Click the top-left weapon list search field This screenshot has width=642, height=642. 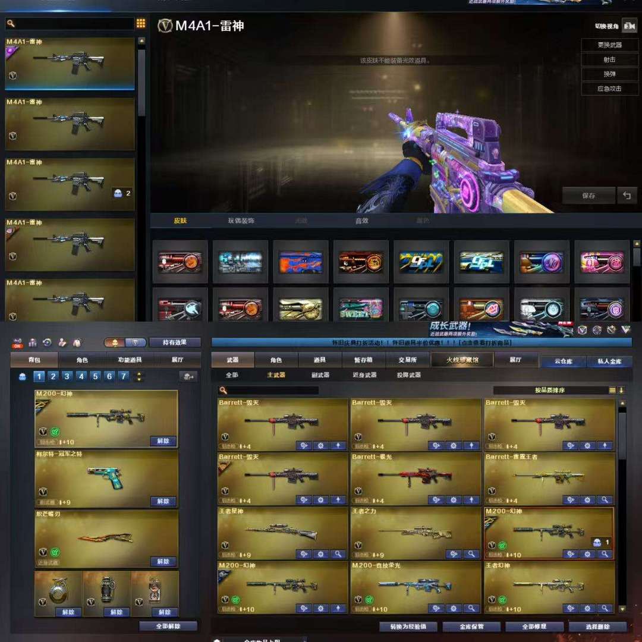70,24
